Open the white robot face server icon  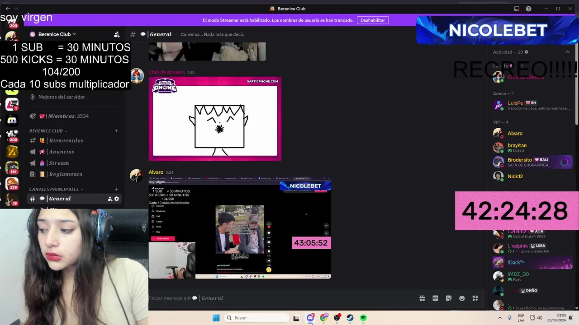click(12, 120)
